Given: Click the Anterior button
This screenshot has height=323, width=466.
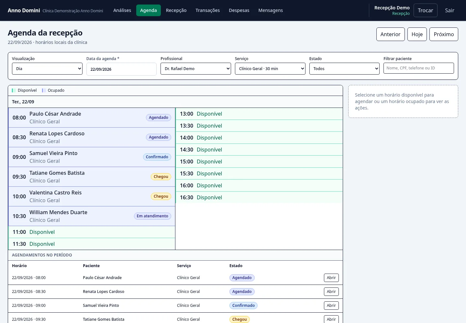Looking at the screenshot, I should tap(391, 34).
